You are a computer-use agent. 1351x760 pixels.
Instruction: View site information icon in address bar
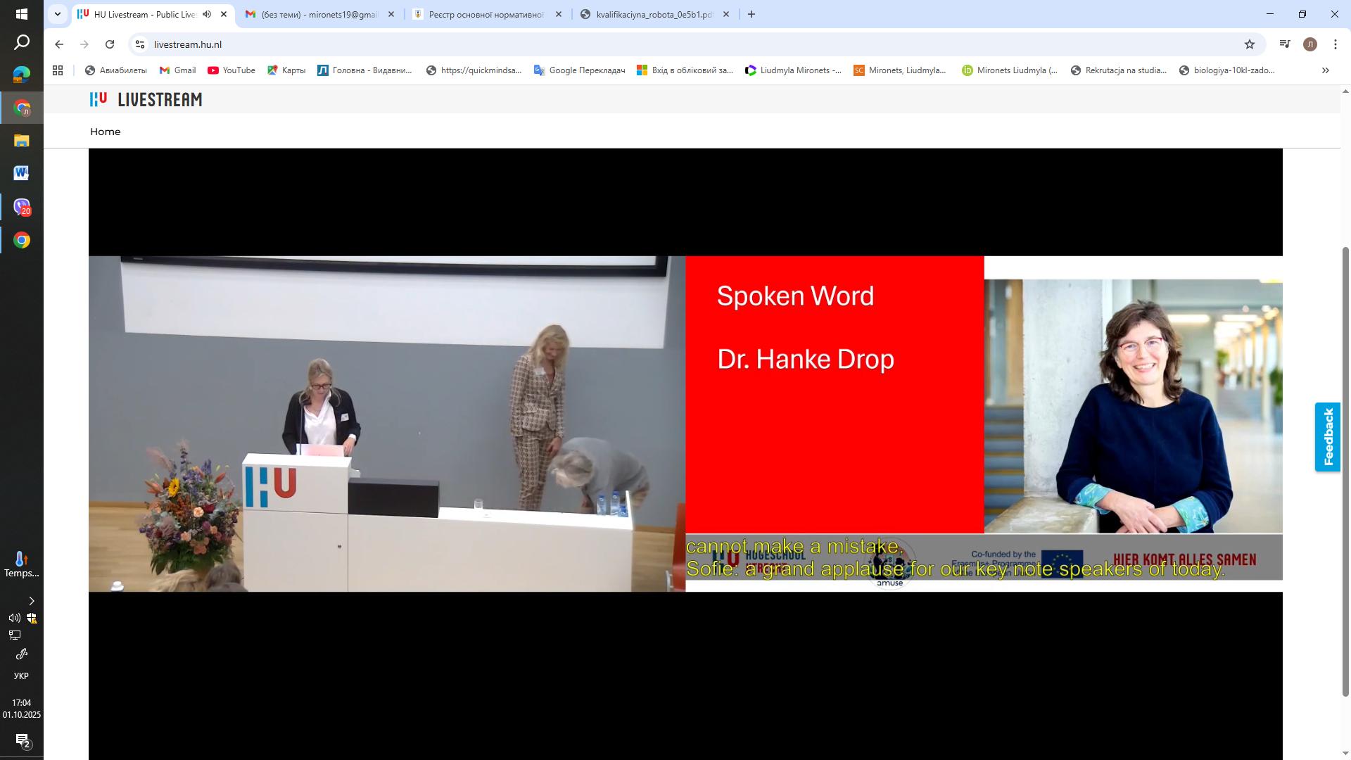(140, 44)
